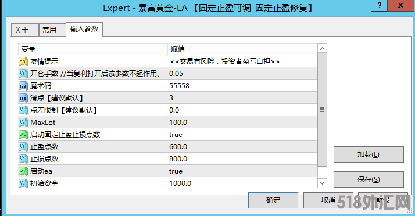
Task: Click the boolean icon beside 启动ea
Action: click(23, 171)
